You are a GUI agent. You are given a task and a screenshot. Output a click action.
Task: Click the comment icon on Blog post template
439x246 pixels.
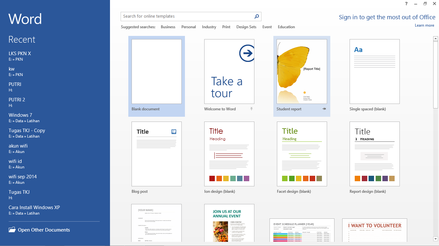tap(173, 131)
